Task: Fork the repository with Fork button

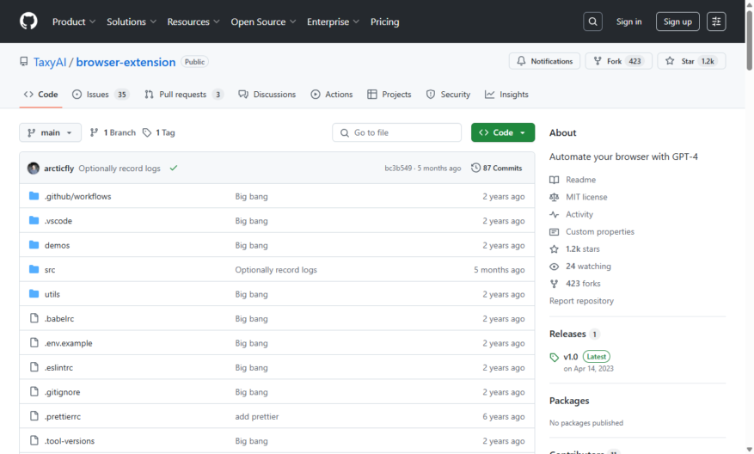Action: pyautogui.click(x=618, y=61)
